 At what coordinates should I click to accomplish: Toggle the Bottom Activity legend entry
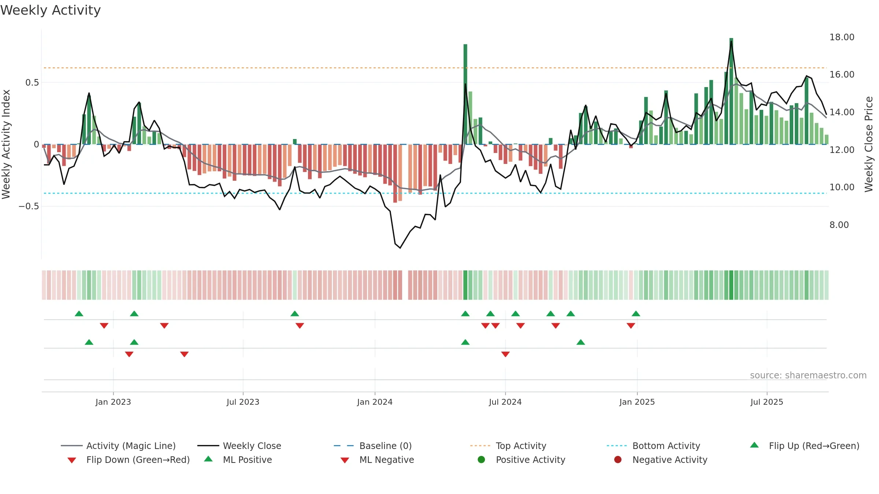653,446
